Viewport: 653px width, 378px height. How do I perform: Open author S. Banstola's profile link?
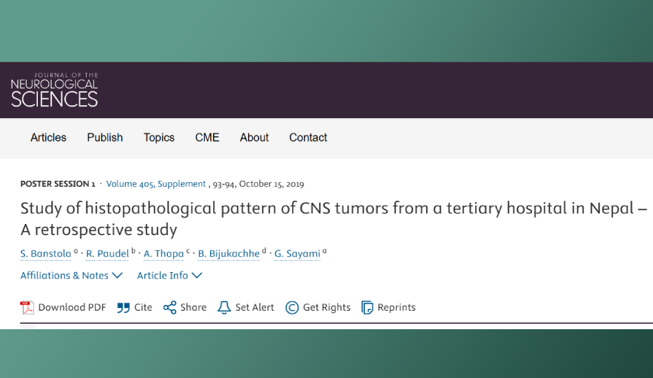click(x=46, y=254)
